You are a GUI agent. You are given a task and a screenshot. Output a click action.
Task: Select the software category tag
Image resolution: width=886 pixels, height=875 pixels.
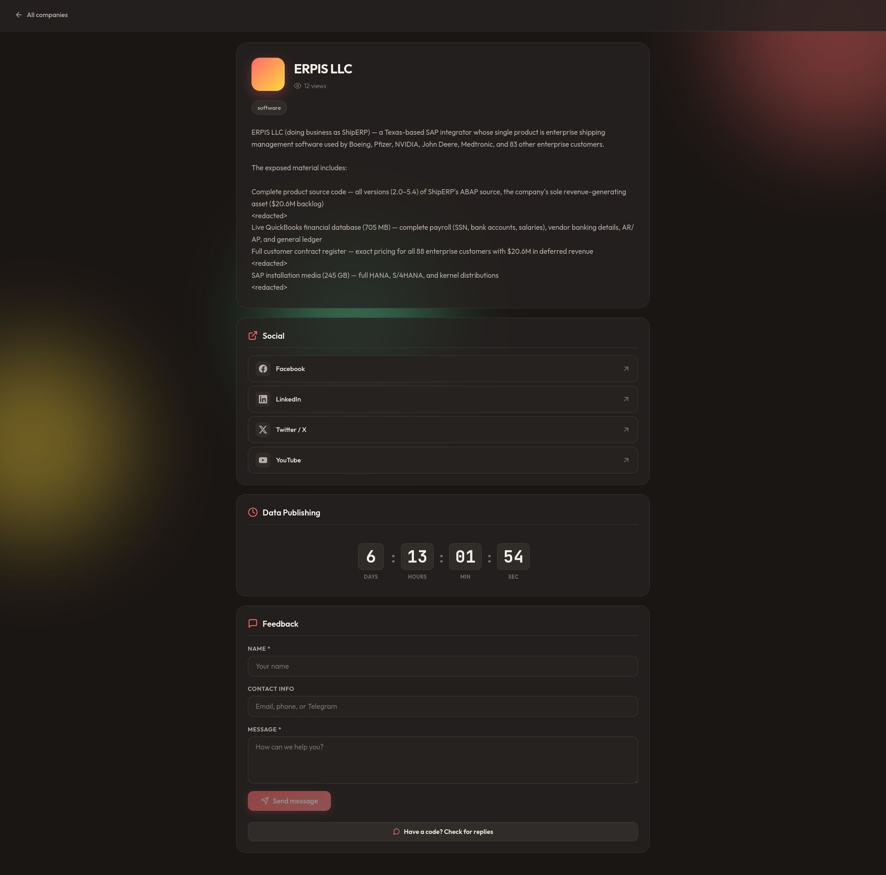[x=269, y=108]
